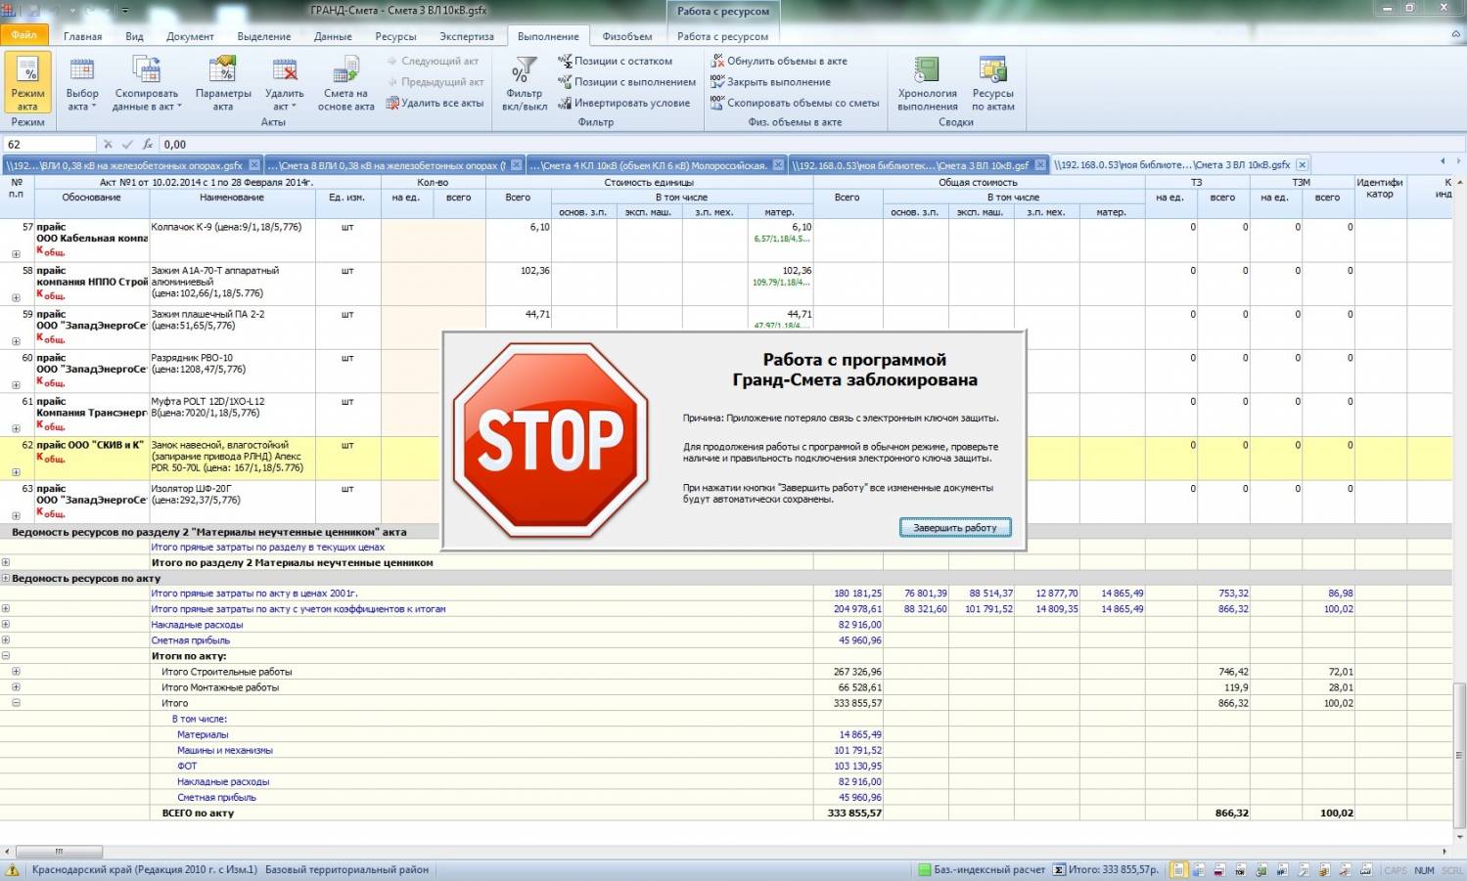
Task: Expand Сметная прибыль row under Ведомость ресурсов
Action: 6,640
